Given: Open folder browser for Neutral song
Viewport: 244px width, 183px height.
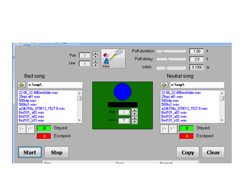Looking at the screenshot, I should tap(164, 85).
